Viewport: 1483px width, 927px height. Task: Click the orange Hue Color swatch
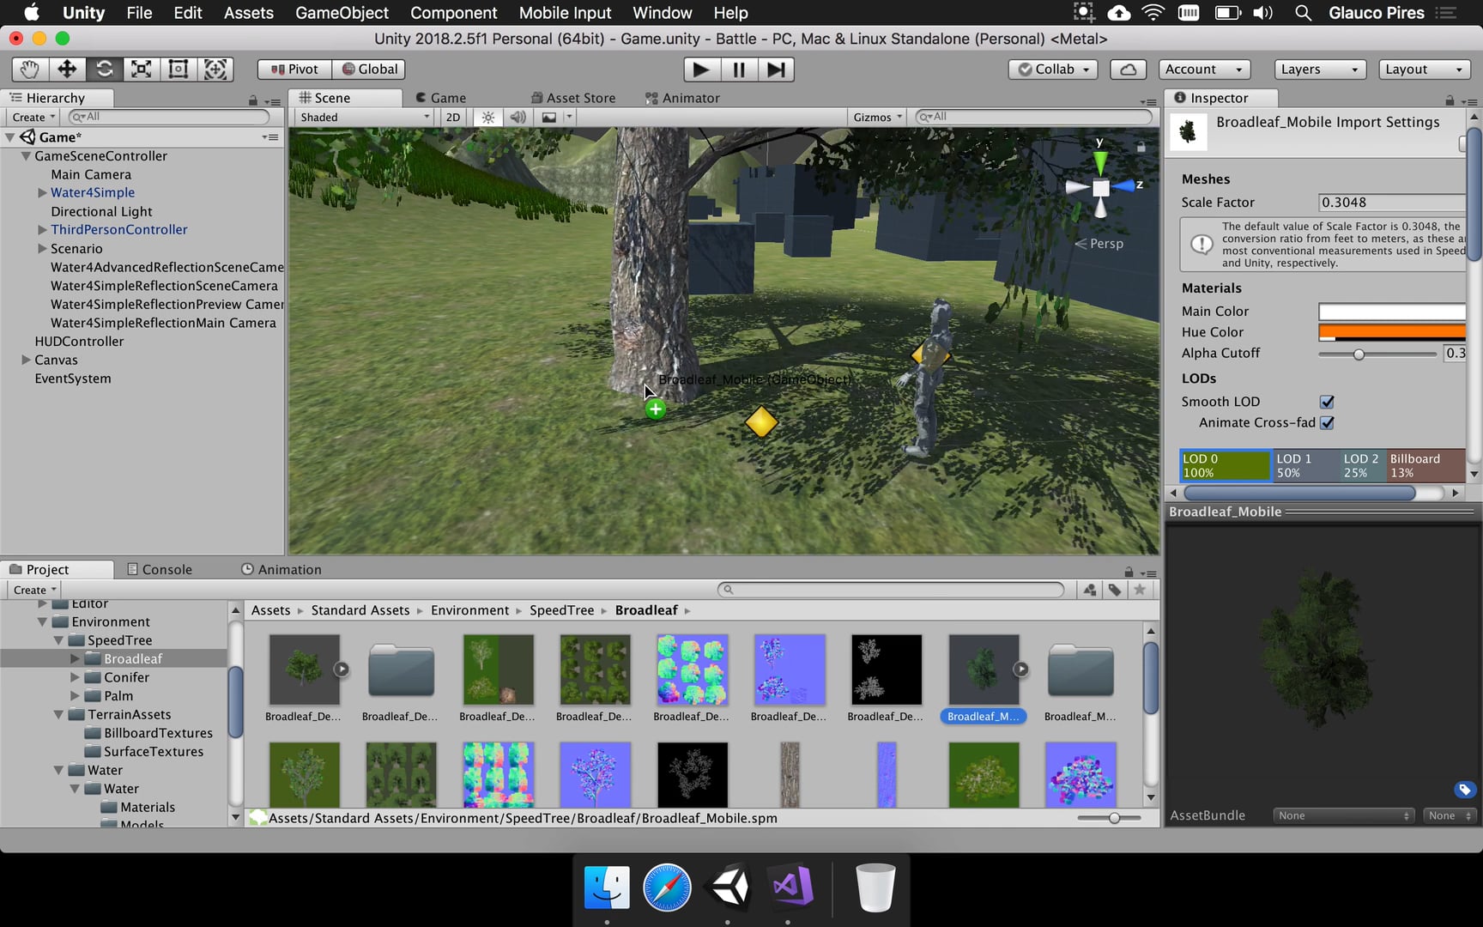click(1391, 332)
